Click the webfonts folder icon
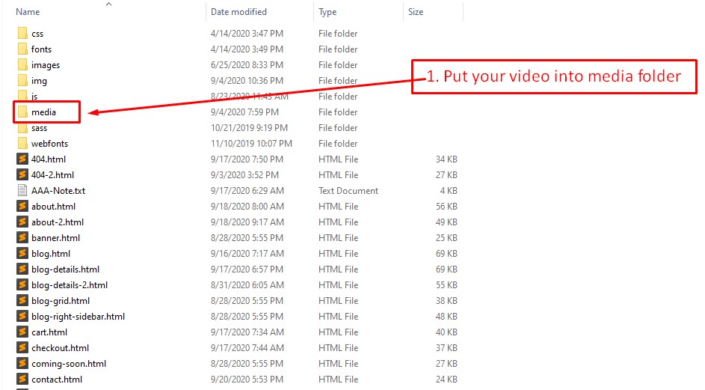The width and height of the screenshot is (705, 390). pyautogui.click(x=22, y=144)
